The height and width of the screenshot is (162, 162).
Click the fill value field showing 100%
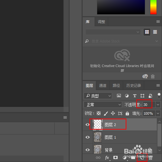(x=149, y=113)
